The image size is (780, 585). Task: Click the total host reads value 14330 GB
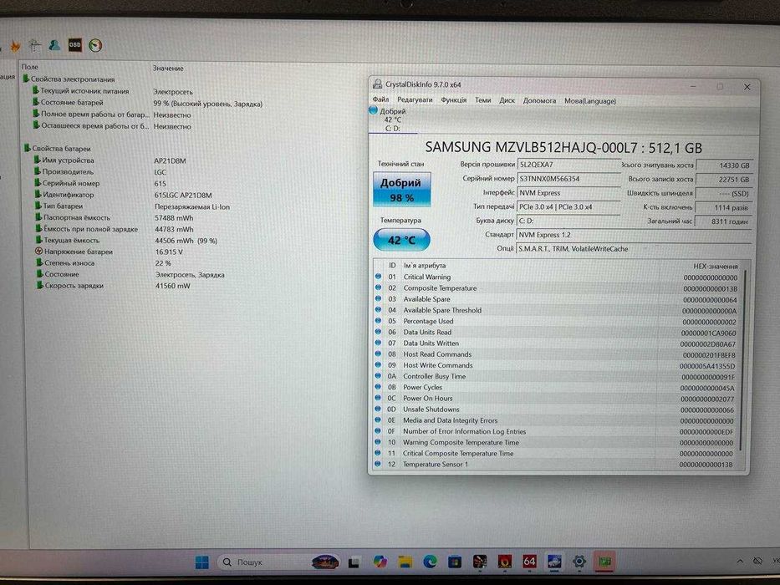coord(723,165)
